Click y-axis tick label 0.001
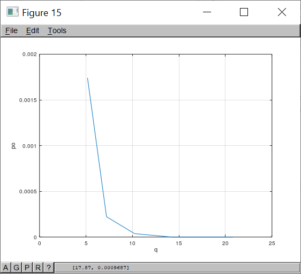Image resolution: width=301 pixels, height=274 pixels. (29, 146)
